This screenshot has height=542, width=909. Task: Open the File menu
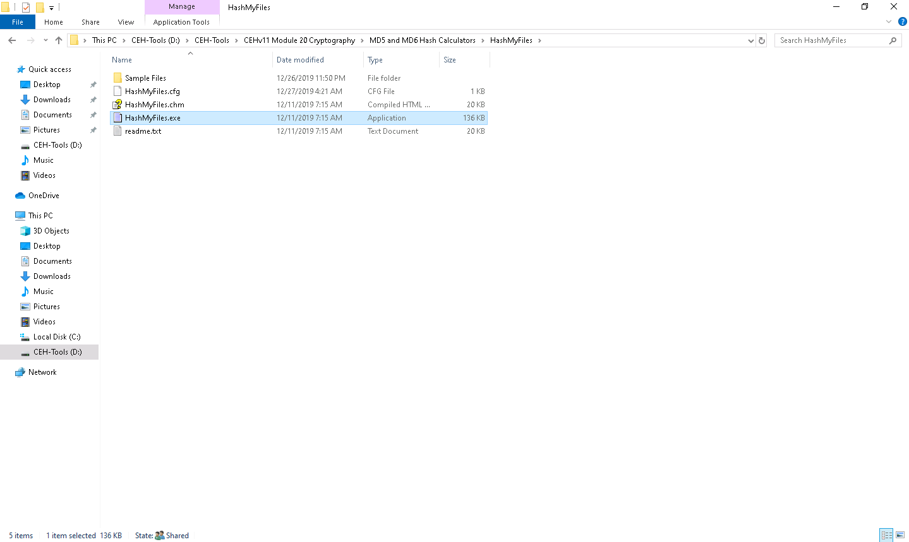click(x=18, y=22)
